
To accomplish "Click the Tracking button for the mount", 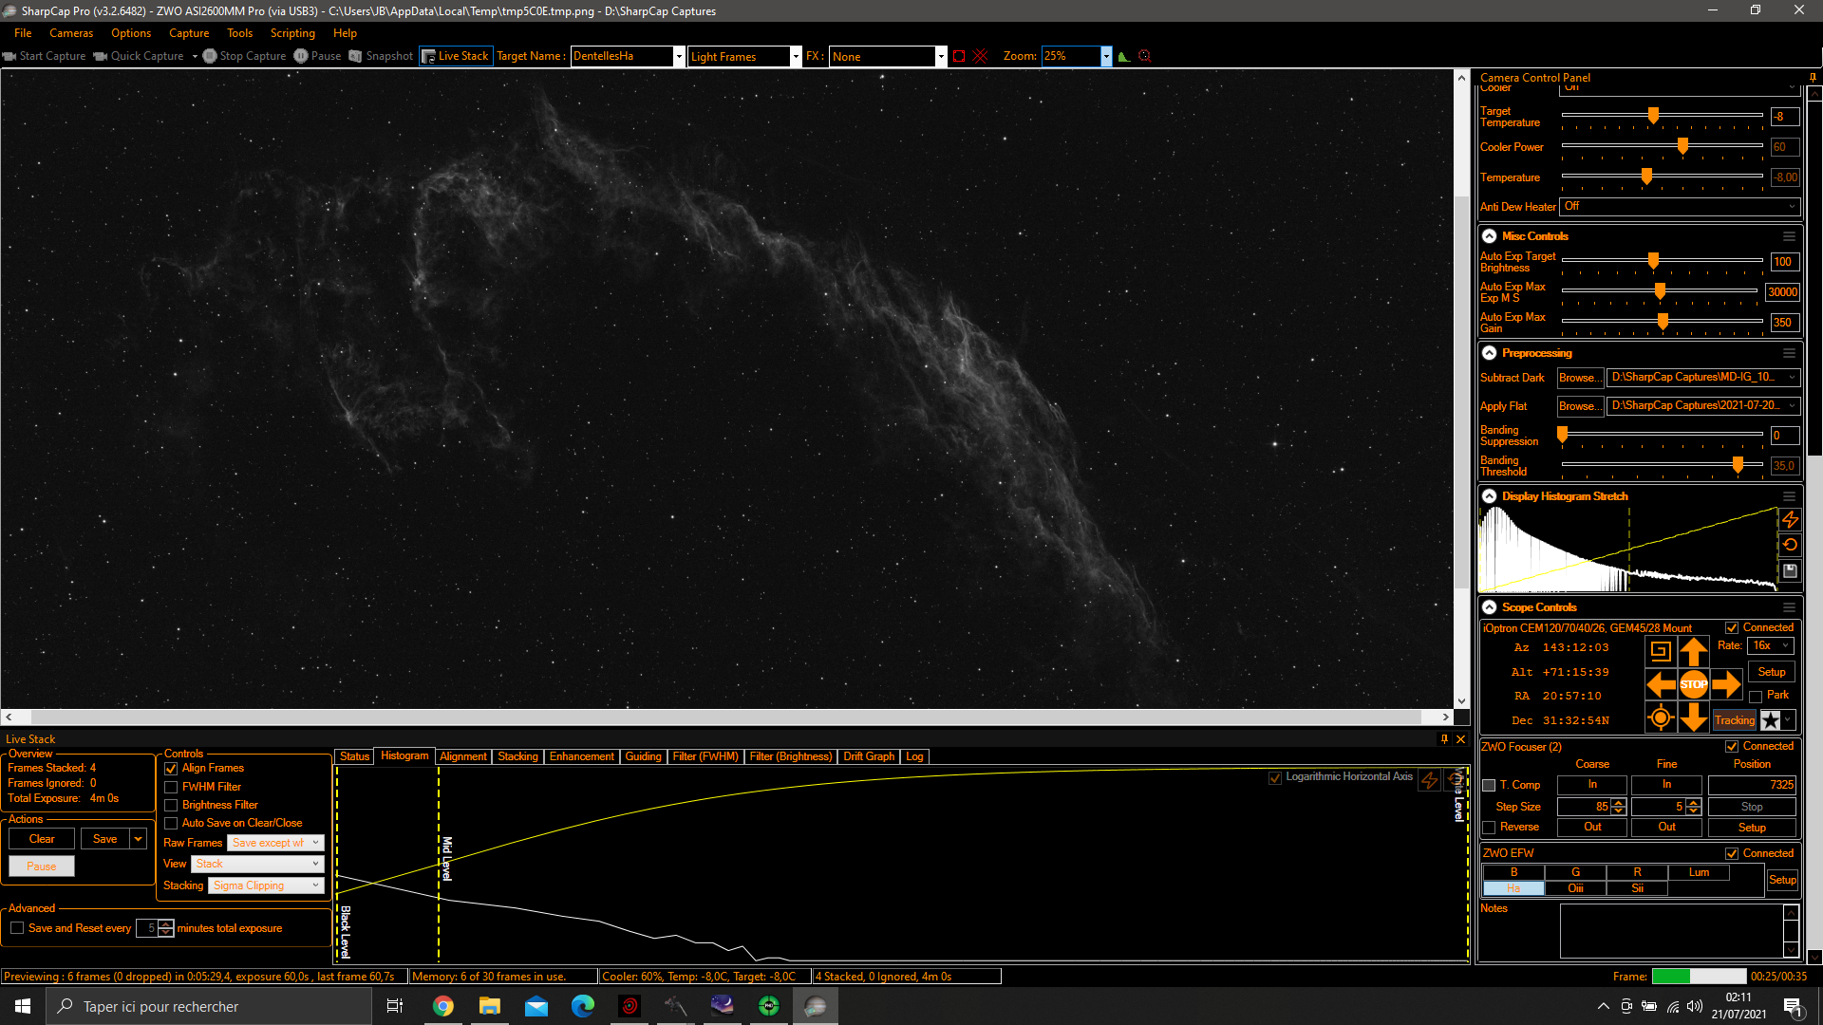I will click(1735, 720).
